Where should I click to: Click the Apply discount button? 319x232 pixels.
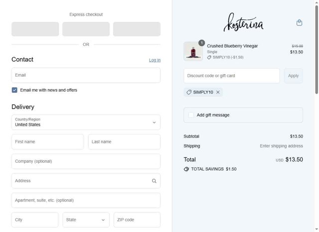click(x=293, y=76)
